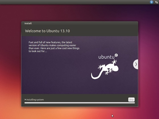Click the Install window title
Screen dimensions: 159x119
tap(28, 23)
